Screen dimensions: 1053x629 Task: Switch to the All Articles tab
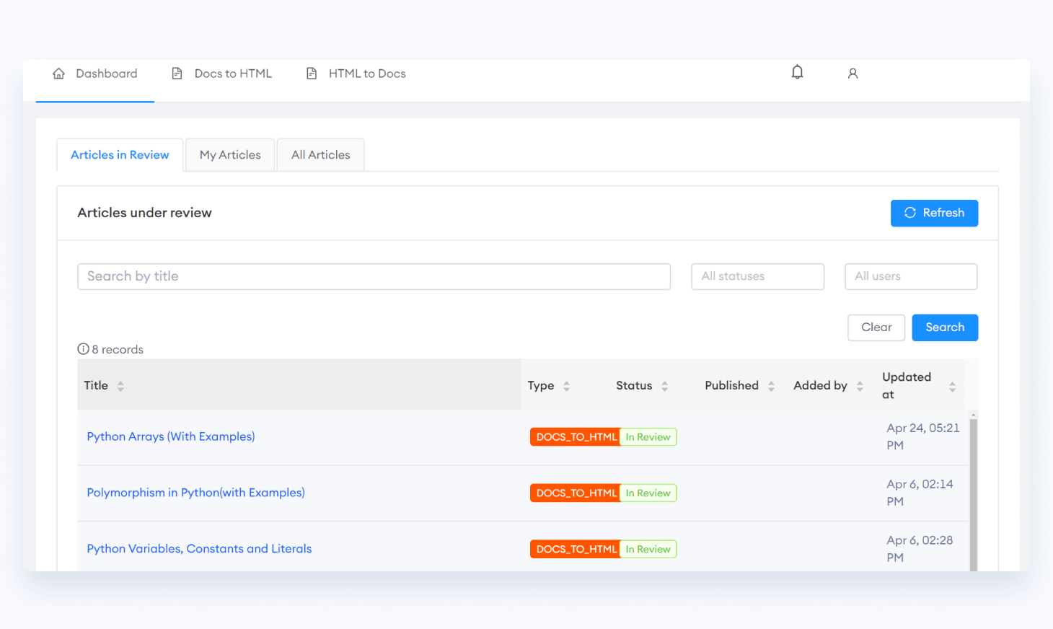320,154
